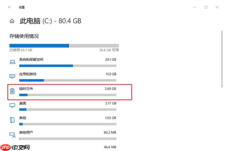Image resolution: width=226 pixels, height=151 pixels.
Task: Click the vertical scrollbar on the right
Action: pos(222,59)
